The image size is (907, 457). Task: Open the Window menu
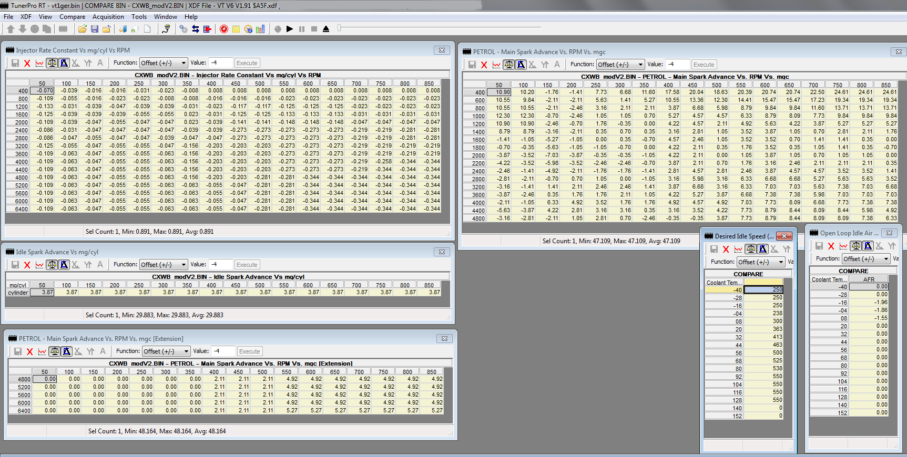click(x=166, y=17)
